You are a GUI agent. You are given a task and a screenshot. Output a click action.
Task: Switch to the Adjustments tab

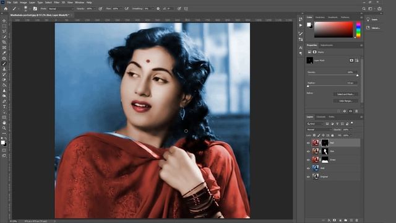pyautogui.click(x=327, y=45)
